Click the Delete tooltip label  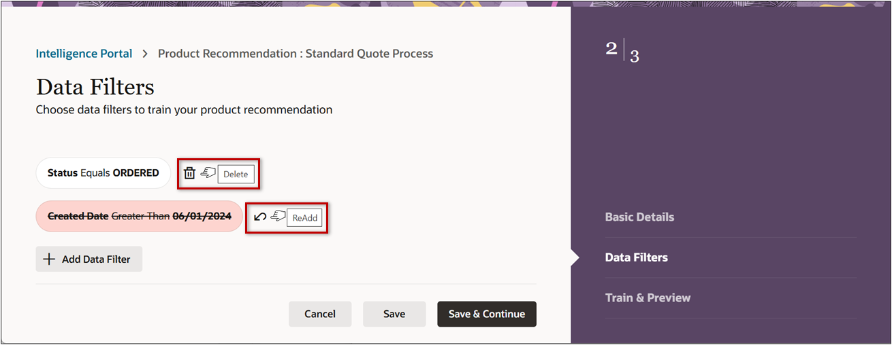click(236, 174)
